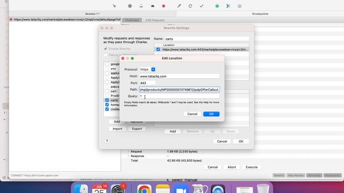This screenshot has height=193, width=344.
Task: Open the round blue app icon right of Charles
Action: click(218, 189)
